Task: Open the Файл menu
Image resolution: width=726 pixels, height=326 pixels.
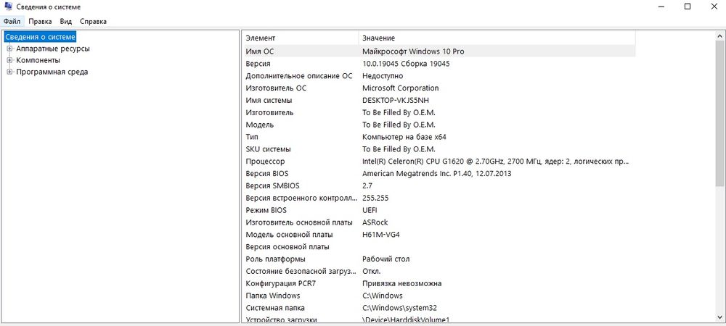Action: [12, 21]
